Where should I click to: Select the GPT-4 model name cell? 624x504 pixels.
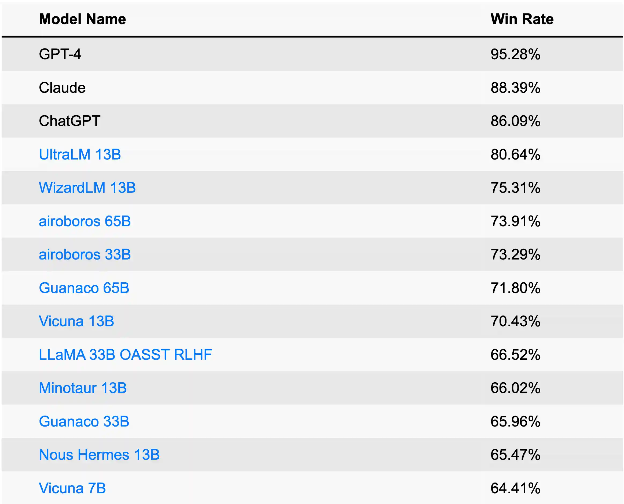pos(60,54)
